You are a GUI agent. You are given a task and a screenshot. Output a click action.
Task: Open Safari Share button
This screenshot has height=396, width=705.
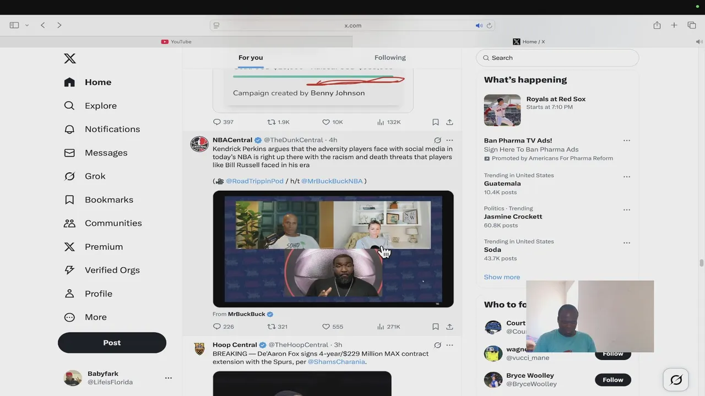[657, 25]
